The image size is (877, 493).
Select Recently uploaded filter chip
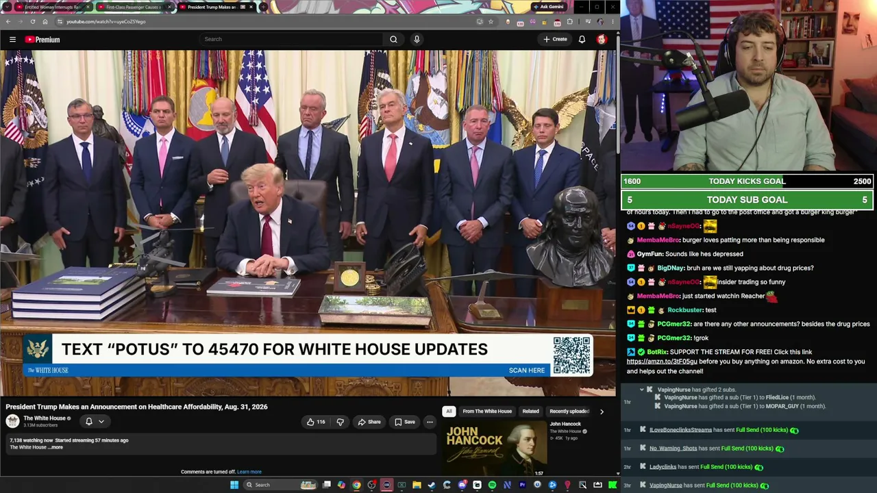pos(569,412)
